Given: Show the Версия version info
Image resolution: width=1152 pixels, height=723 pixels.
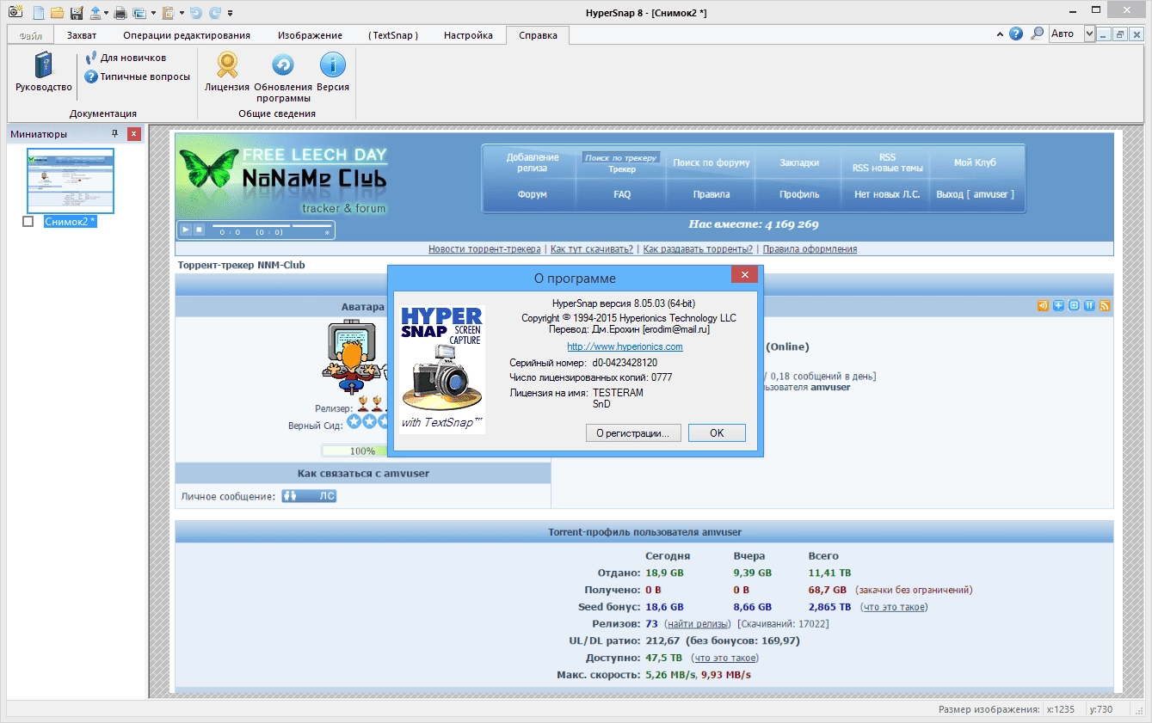Looking at the screenshot, I should tap(333, 72).
